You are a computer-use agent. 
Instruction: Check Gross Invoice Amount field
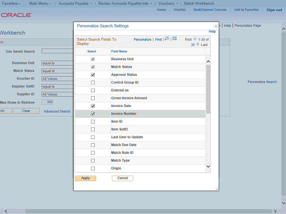click(93, 98)
